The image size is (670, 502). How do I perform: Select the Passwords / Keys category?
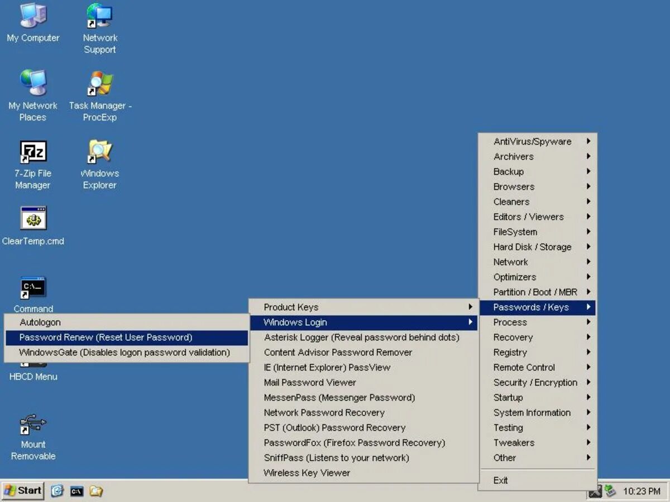537,307
